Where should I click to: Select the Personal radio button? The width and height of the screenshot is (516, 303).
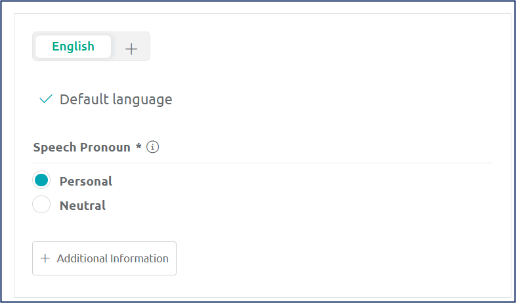[x=41, y=180]
